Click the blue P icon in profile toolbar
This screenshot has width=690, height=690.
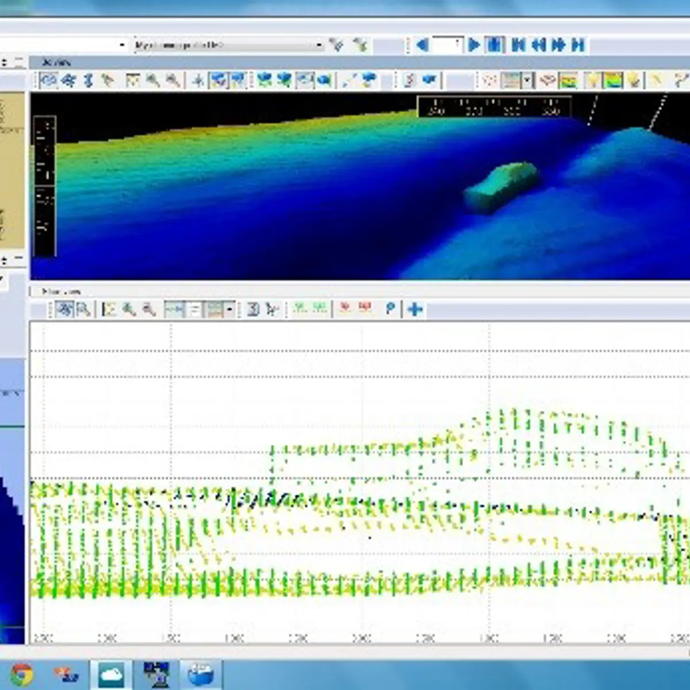tap(390, 309)
